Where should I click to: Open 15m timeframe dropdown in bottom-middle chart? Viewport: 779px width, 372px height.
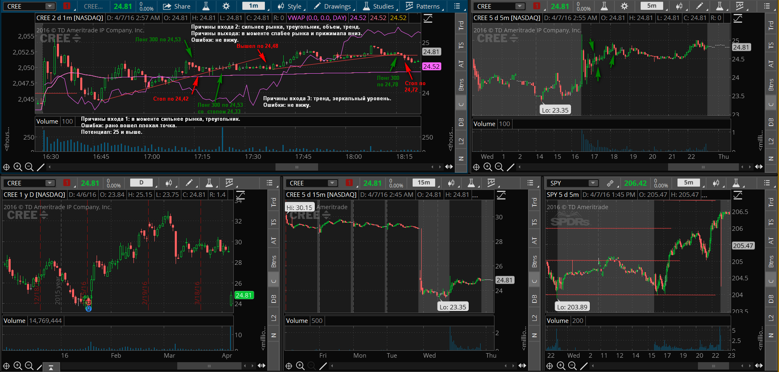pyautogui.click(x=425, y=183)
